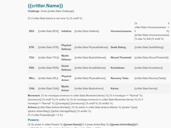Screen dimensions: 171x128
Task: Click the Mystic Defense: label
Action: pos(66,58)
